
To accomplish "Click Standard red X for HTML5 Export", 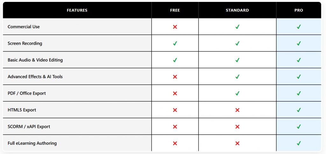I will tap(237, 110).
